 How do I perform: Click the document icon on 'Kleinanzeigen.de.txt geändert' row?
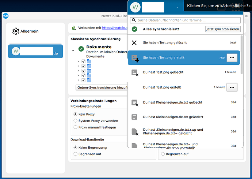pyautogui.click(x=134, y=117)
